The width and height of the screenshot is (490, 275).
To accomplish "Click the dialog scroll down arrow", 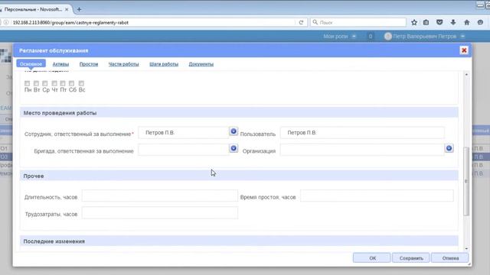I will coord(466,248).
